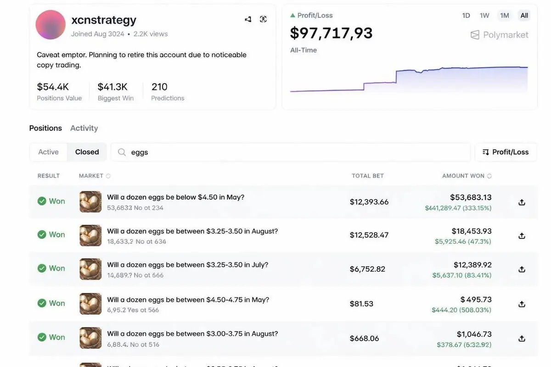
Task: Click Won checkmark for $3.00-3.75 August row
Action: [x=42, y=337]
